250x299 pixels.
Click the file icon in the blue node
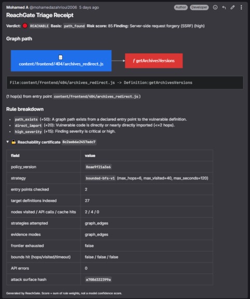click(x=61, y=57)
